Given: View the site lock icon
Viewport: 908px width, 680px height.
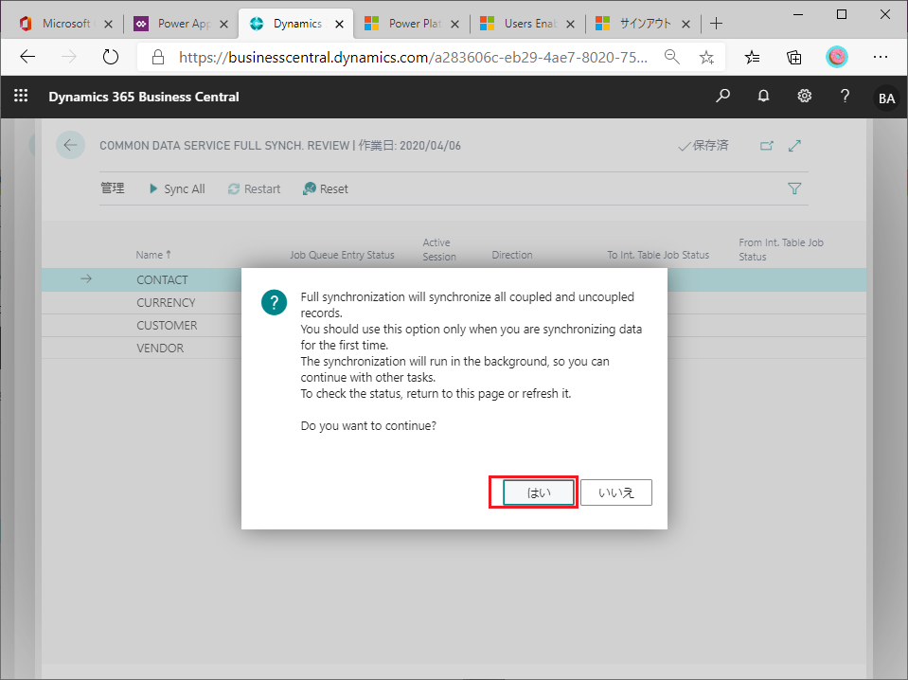Looking at the screenshot, I should coord(157,57).
